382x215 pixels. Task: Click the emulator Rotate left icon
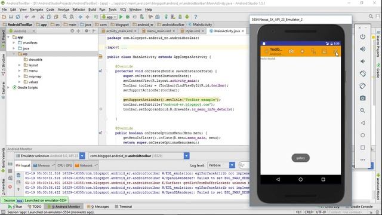362,73
